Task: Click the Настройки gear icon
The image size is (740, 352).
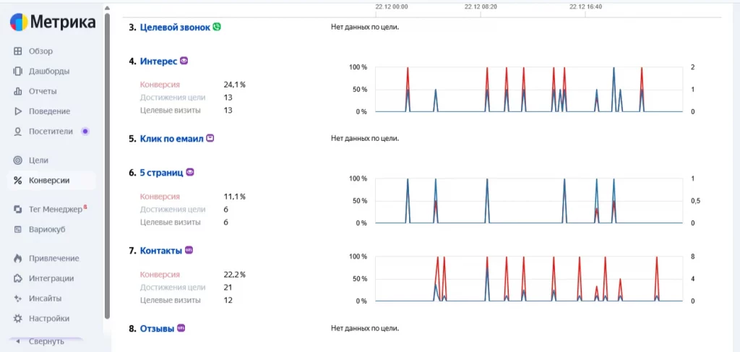Action: click(18, 318)
